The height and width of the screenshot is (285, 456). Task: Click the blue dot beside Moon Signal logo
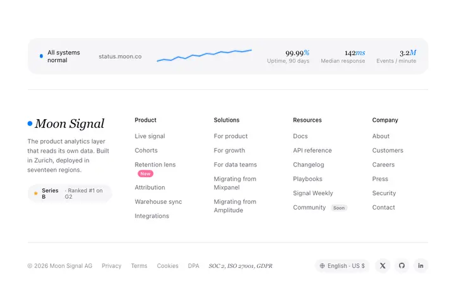coord(30,123)
